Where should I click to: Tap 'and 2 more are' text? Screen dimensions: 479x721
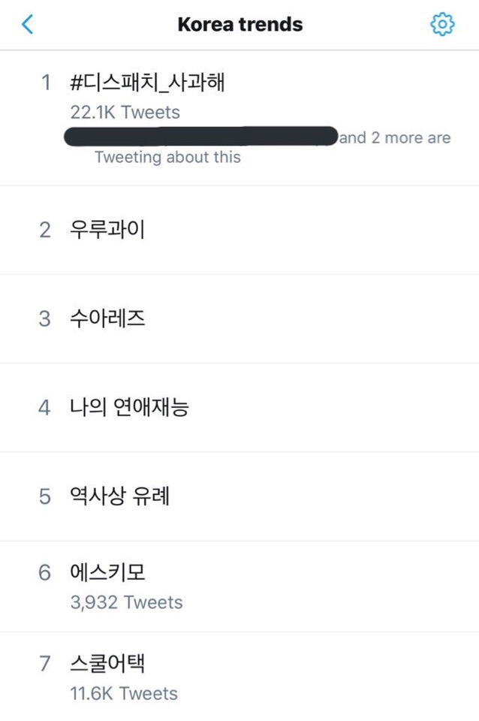coord(396,138)
